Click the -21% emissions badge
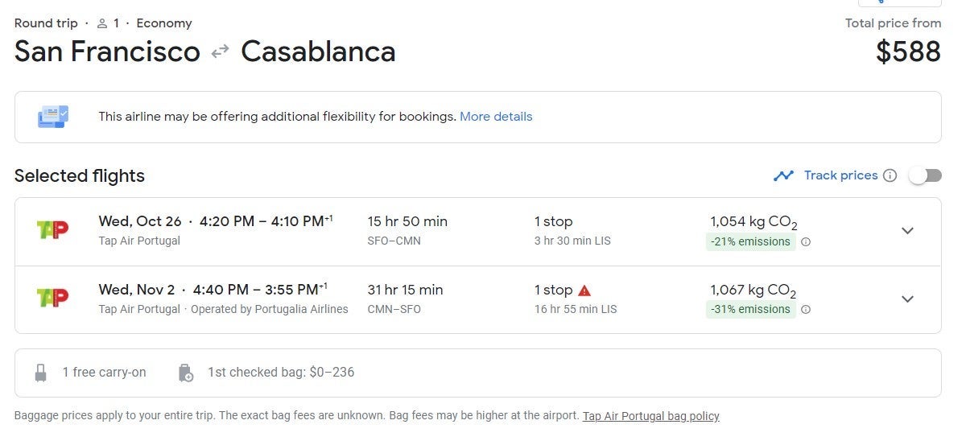966x445 pixels. [x=750, y=241]
